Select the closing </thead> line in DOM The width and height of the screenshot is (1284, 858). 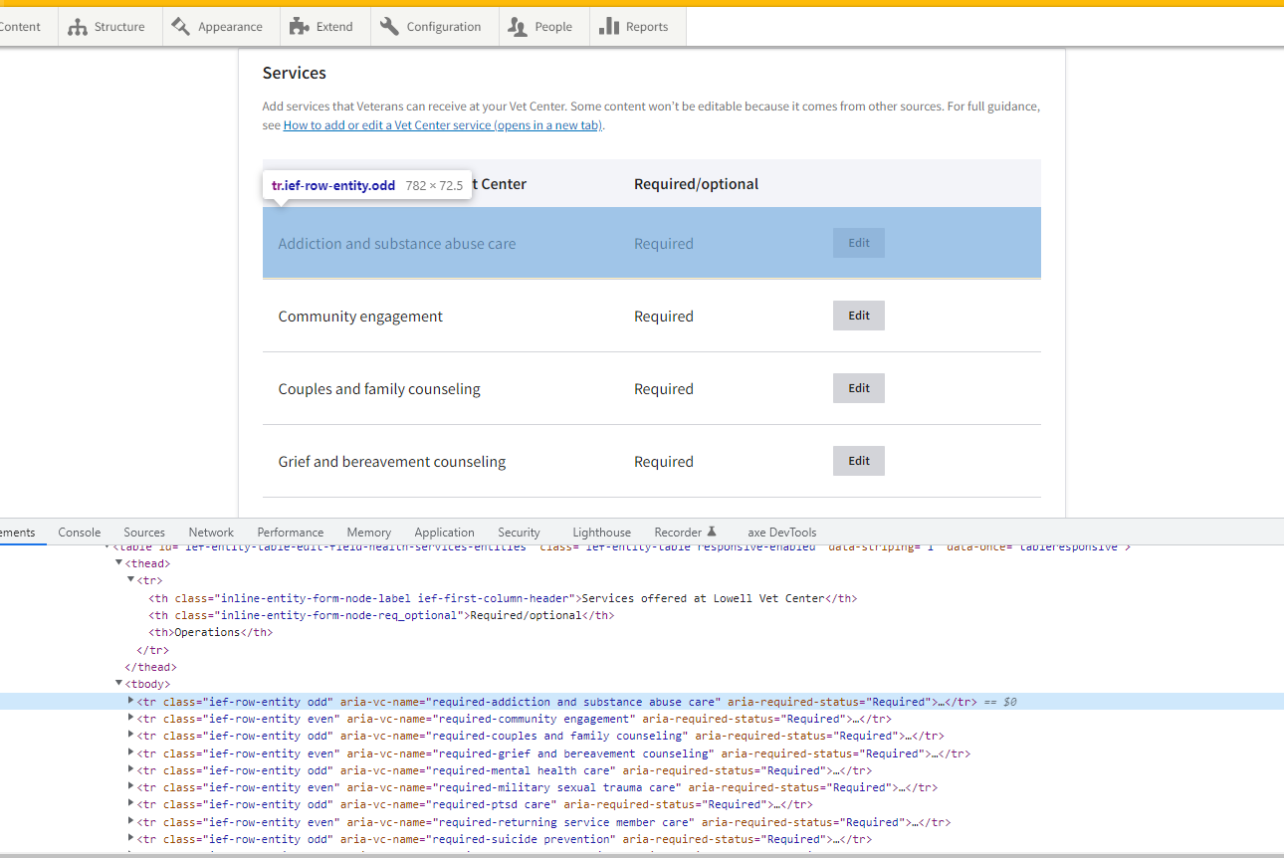tap(150, 667)
